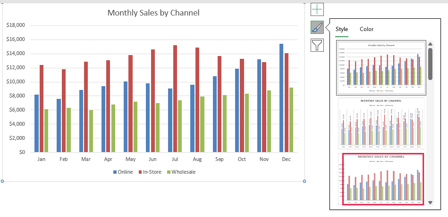Select the green Wholesale bar for March
Screen dimensions: 448x217
tap(91, 131)
